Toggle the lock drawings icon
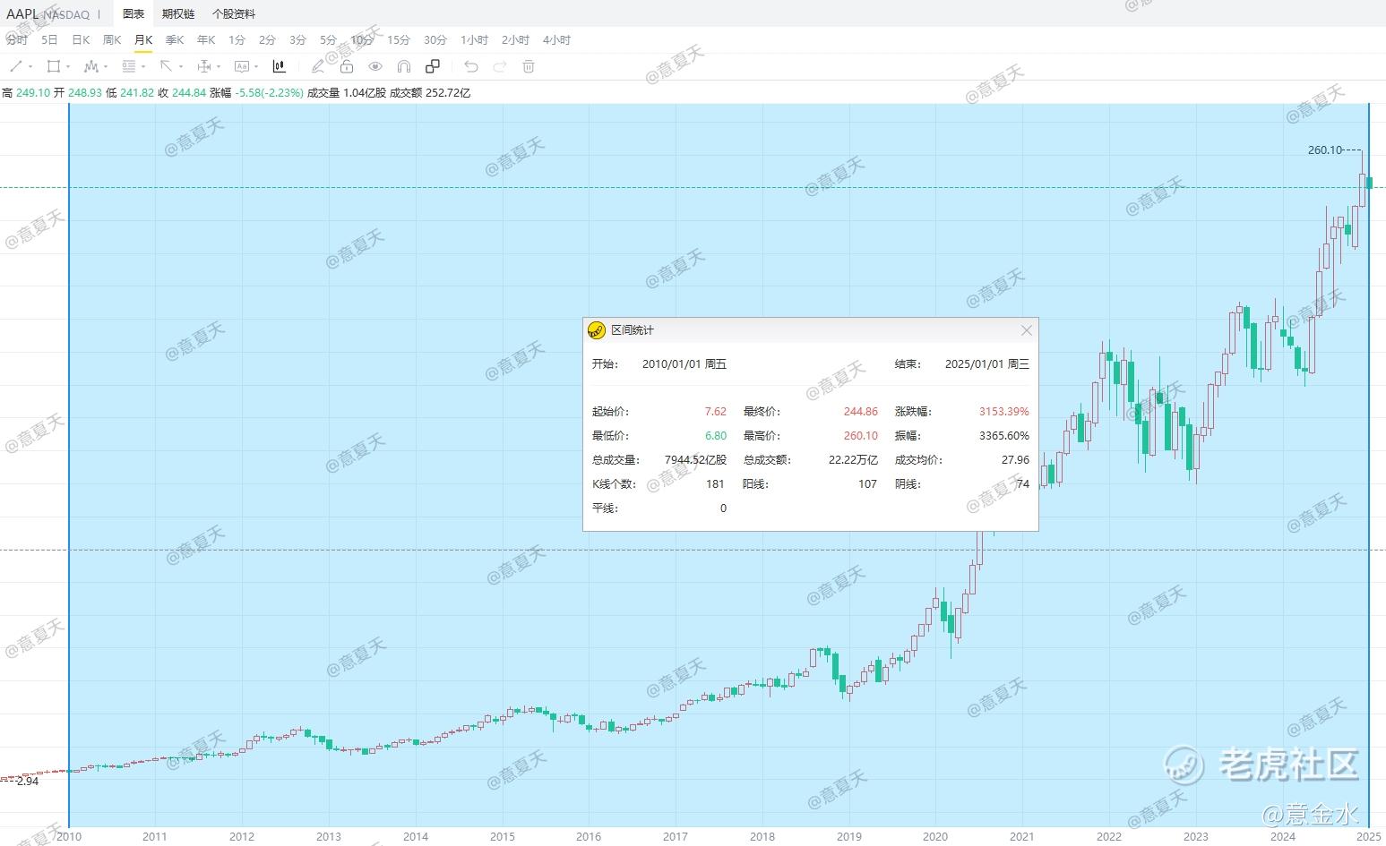 347,66
